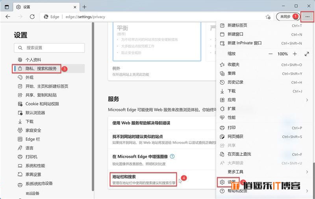The height and width of the screenshot is (199, 315).
Task: Enter full screen via zoom expand icon
Action: [307, 54]
